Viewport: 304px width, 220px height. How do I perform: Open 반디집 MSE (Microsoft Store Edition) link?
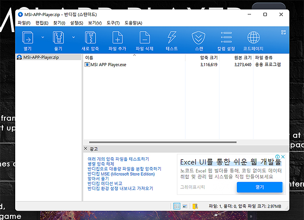point(121,174)
